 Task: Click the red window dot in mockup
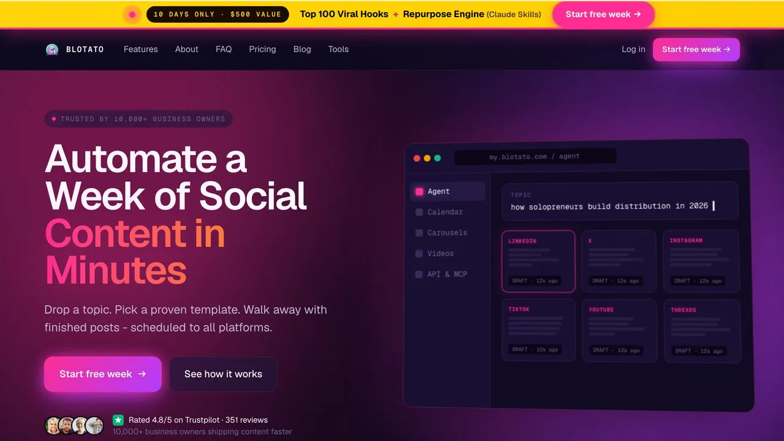(417, 158)
